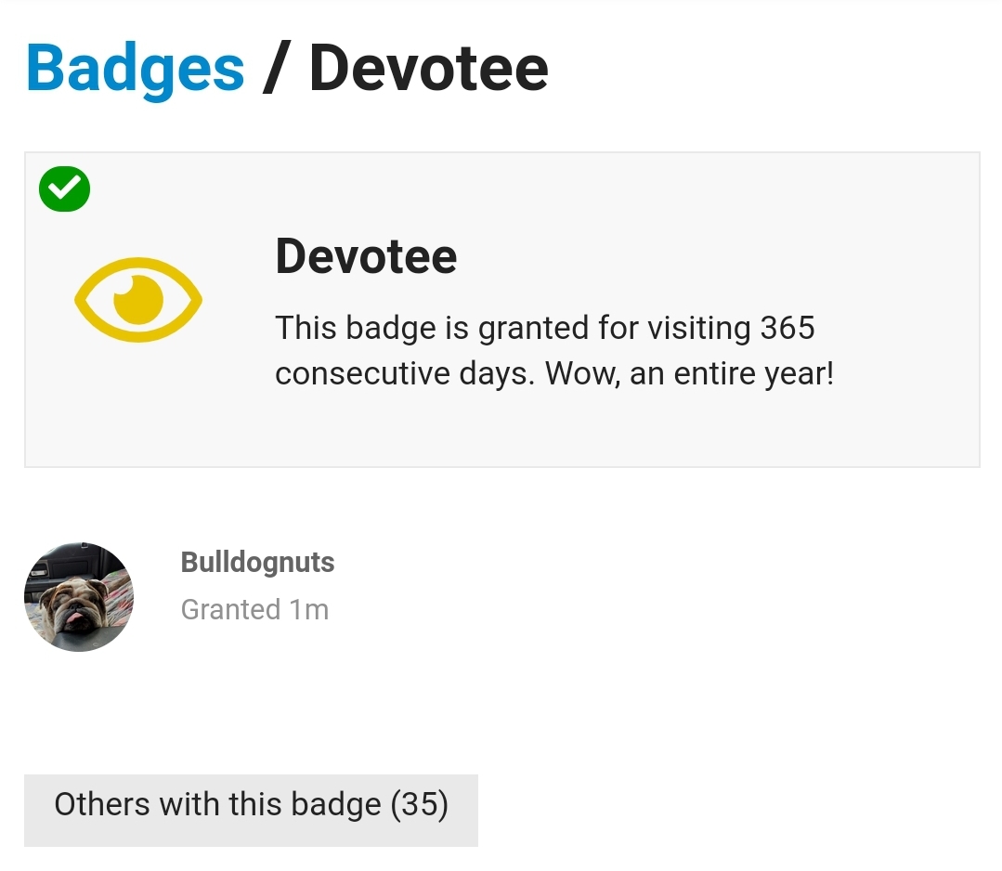Visit the Bulldognuts username profile link

pos(257,563)
